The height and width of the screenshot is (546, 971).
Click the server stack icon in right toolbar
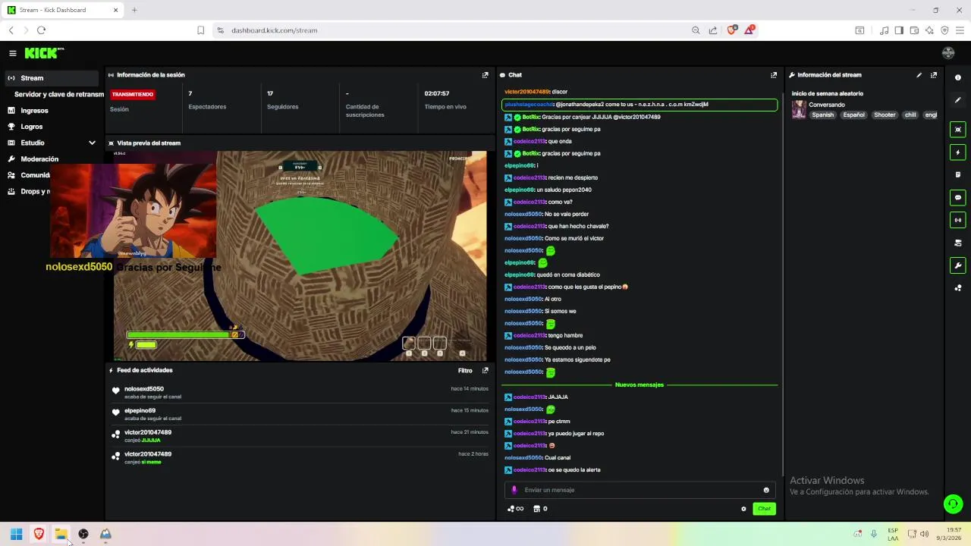[x=957, y=243]
